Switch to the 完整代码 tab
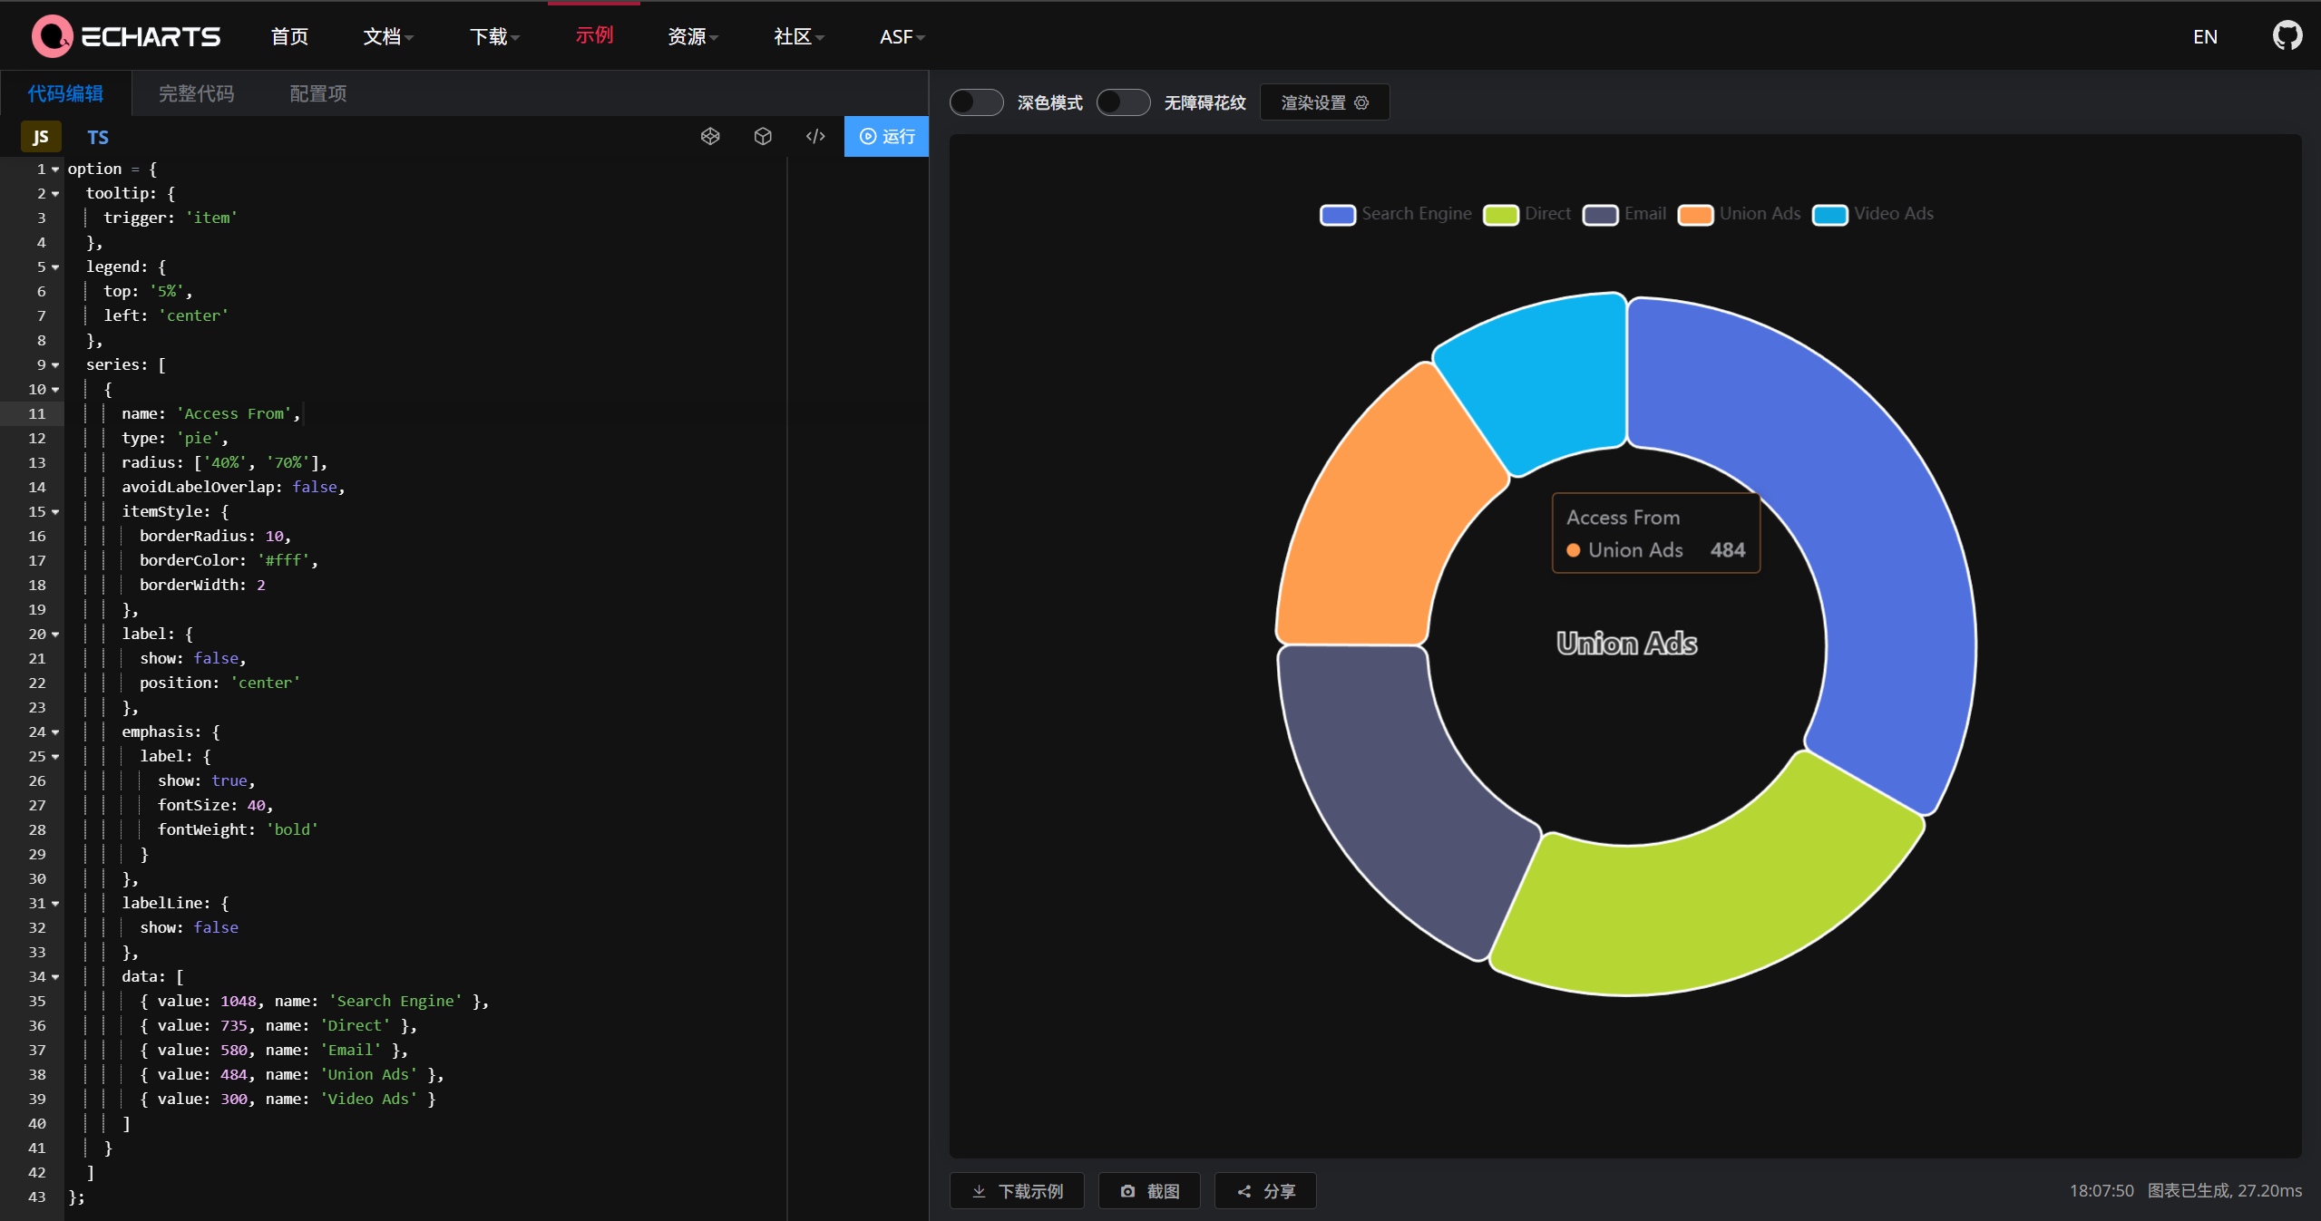The width and height of the screenshot is (2321, 1221). coord(196,93)
